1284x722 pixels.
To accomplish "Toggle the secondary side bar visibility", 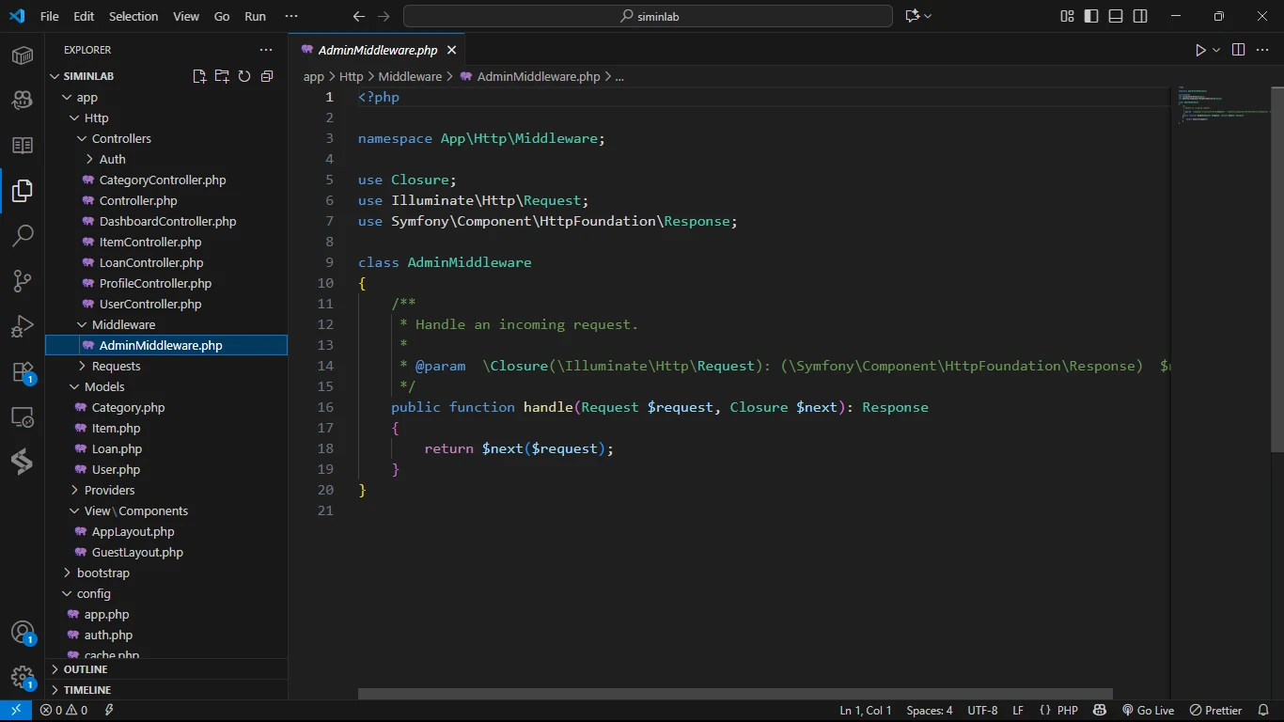I will [1140, 16].
